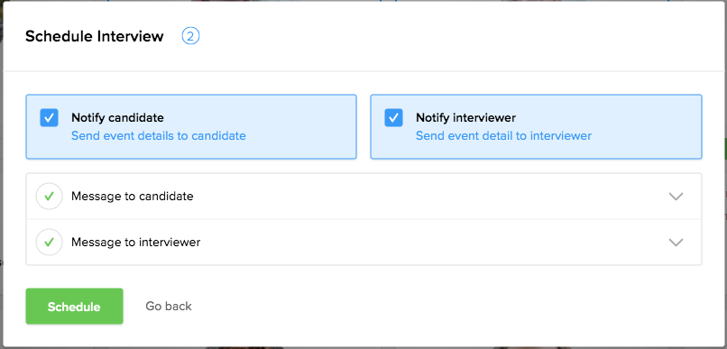Click the Notify interviewer bold label
The image size is (727, 349).
pyautogui.click(x=465, y=118)
